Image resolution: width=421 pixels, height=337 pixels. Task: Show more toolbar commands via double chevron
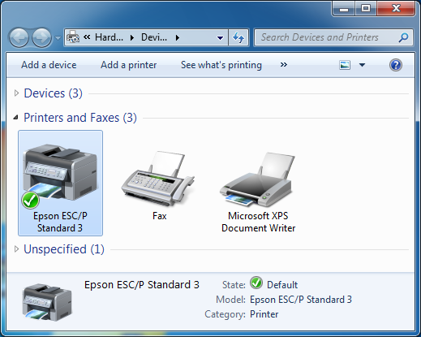click(x=284, y=65)
